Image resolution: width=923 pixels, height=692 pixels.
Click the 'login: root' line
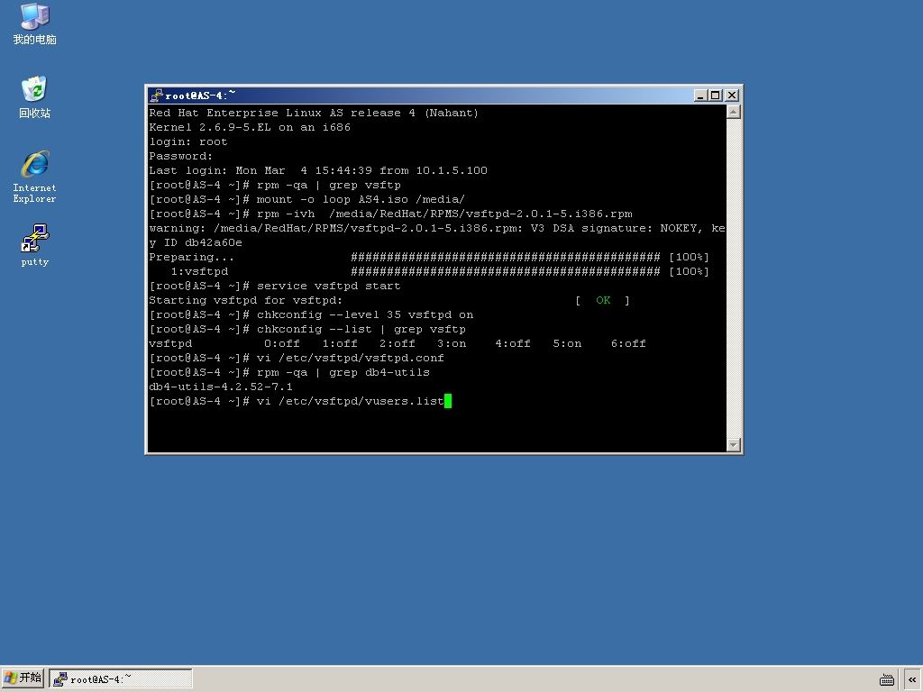click(x=187, y=141)
